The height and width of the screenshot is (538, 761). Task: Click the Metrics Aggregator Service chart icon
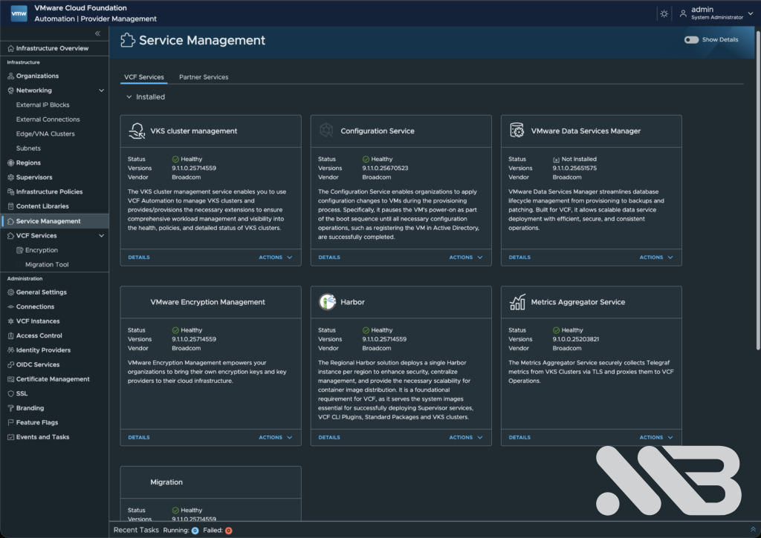tap(517, 301)
